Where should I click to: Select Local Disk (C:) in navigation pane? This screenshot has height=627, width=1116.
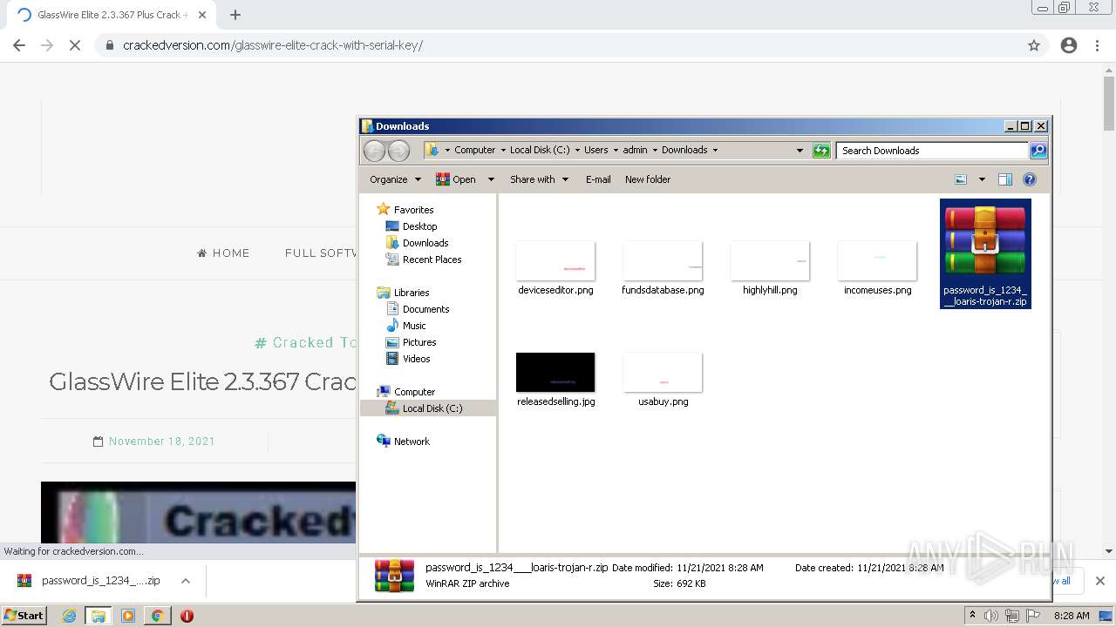[x=428, y=408]
